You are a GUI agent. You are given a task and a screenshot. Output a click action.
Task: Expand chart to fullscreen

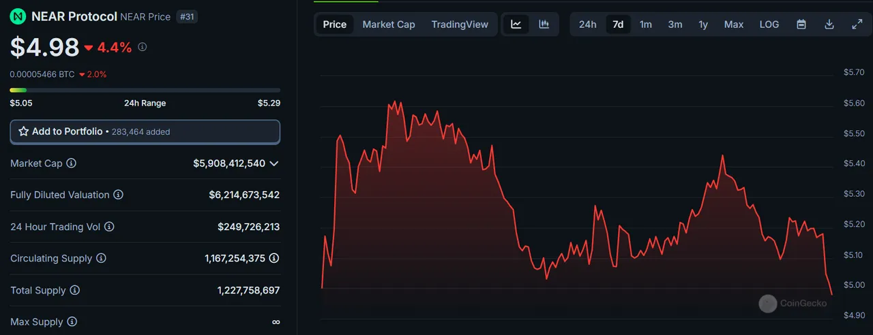click(857, 25)
